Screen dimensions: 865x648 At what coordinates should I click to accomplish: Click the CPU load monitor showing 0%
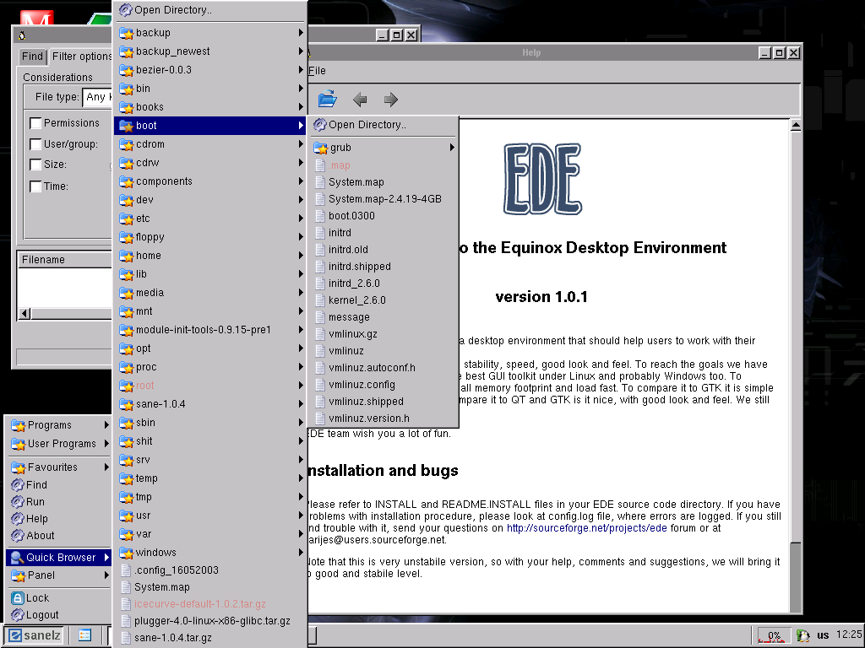point(774,635)
